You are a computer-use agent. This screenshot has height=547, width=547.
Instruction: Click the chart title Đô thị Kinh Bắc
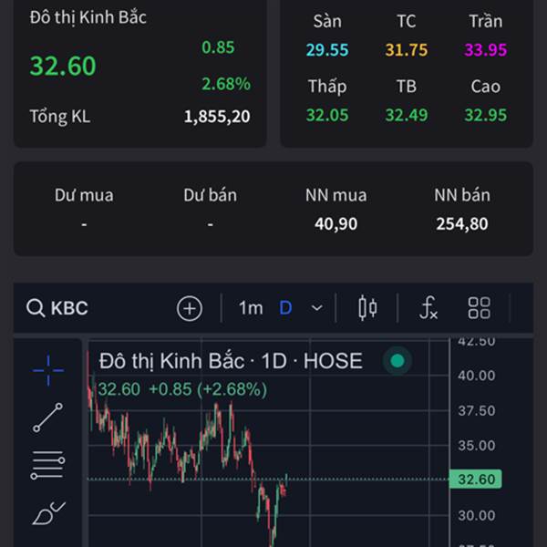click(171, 361)
